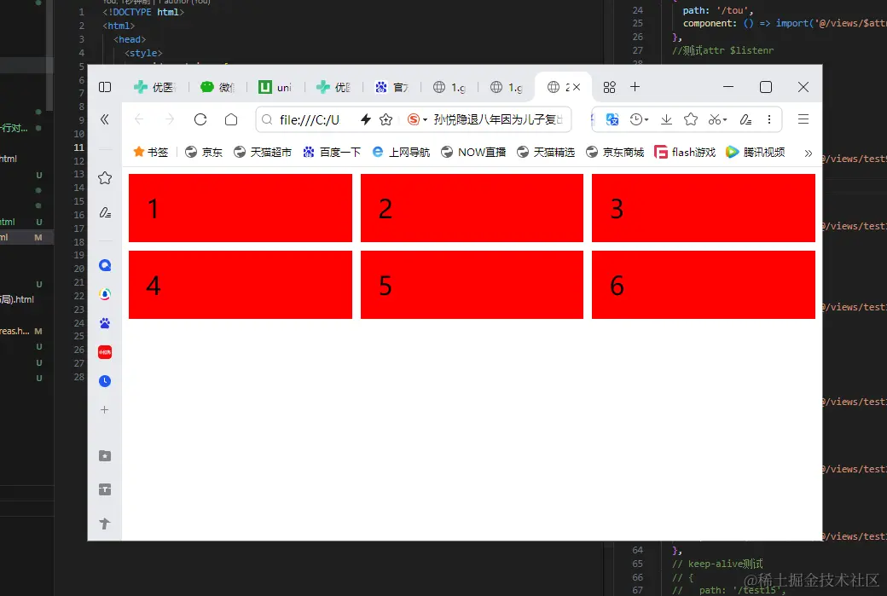Select the keep-alive测试 comment in editor

[x=717, y=564]
